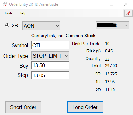Submit with the Long Order button
This screenshot has width=133, height=115.
click(85, 107)
